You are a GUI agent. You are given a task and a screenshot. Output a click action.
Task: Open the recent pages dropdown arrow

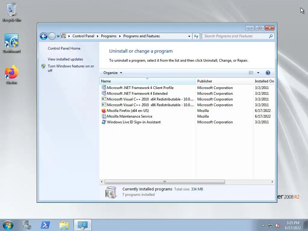pos(58,36)
